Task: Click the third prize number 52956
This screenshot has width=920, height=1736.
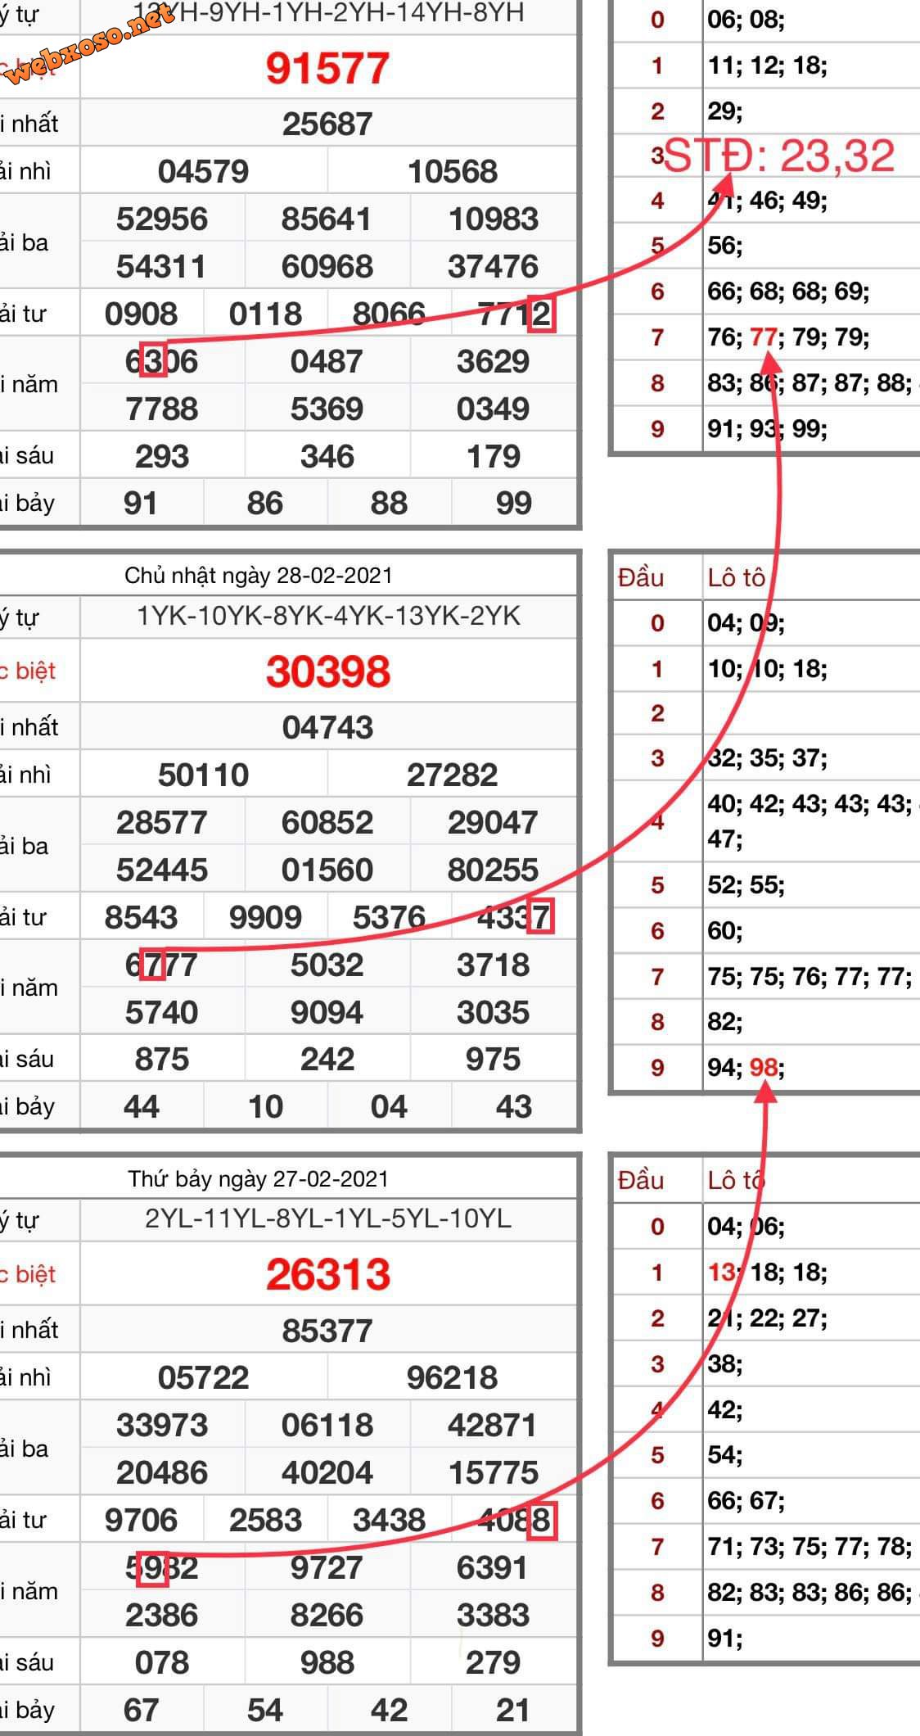Action: click(162, 219)
